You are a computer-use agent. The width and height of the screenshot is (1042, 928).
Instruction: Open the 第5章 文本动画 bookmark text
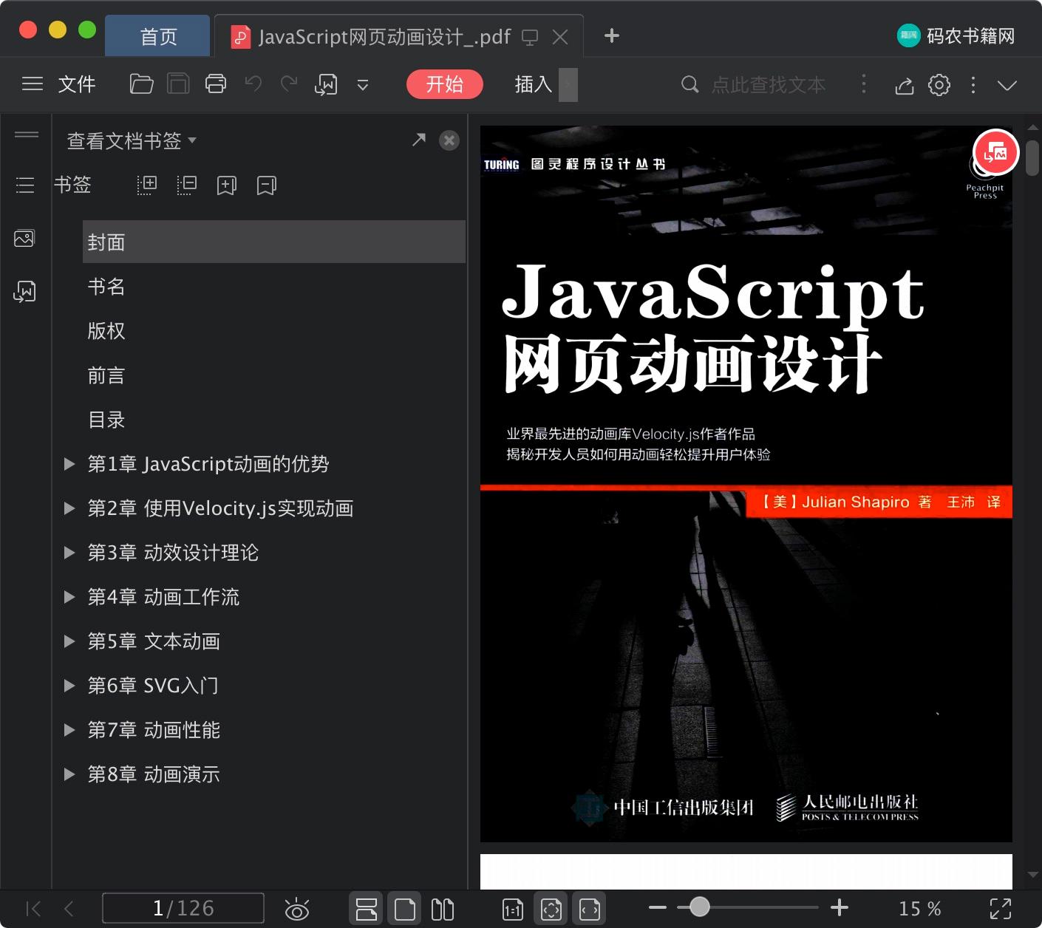[154, 641]
